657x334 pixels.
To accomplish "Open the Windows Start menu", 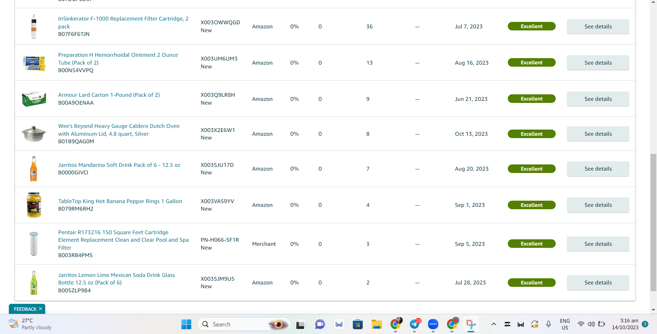I will [186, 324].
